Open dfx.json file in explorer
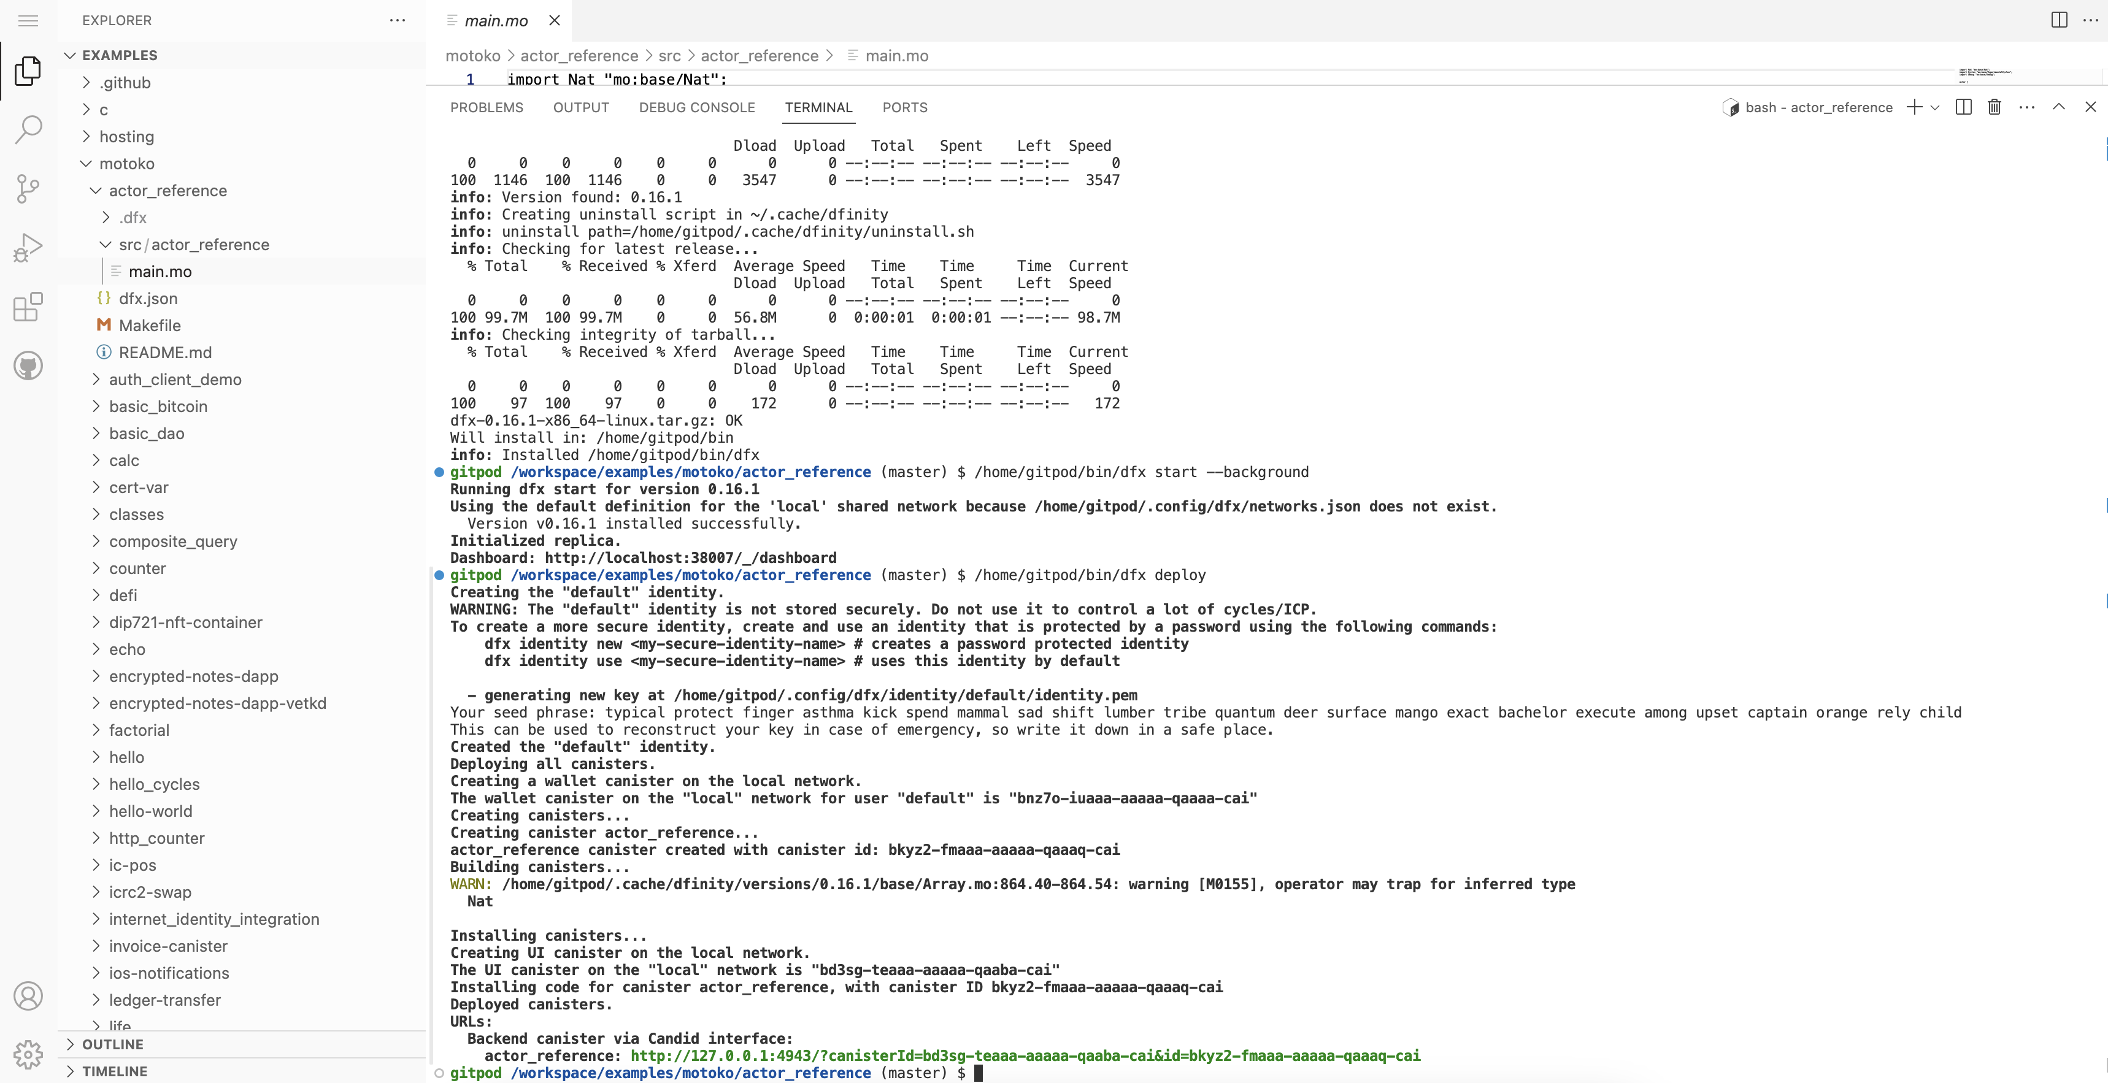 click(x=147, y=299)
